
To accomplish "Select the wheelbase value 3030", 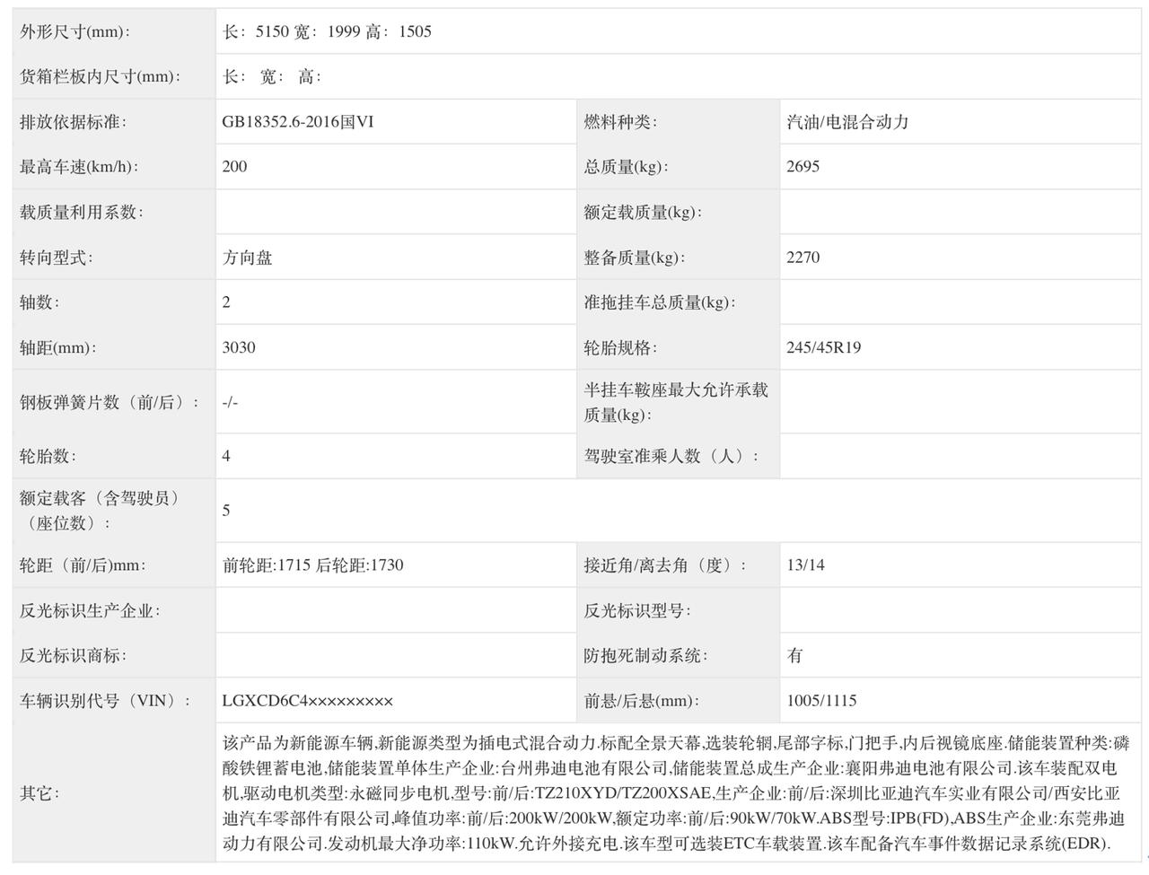I will coord(239,347).
